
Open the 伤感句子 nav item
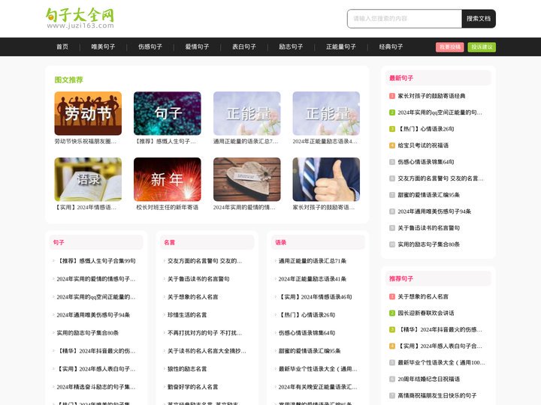[x=150, y=46]
